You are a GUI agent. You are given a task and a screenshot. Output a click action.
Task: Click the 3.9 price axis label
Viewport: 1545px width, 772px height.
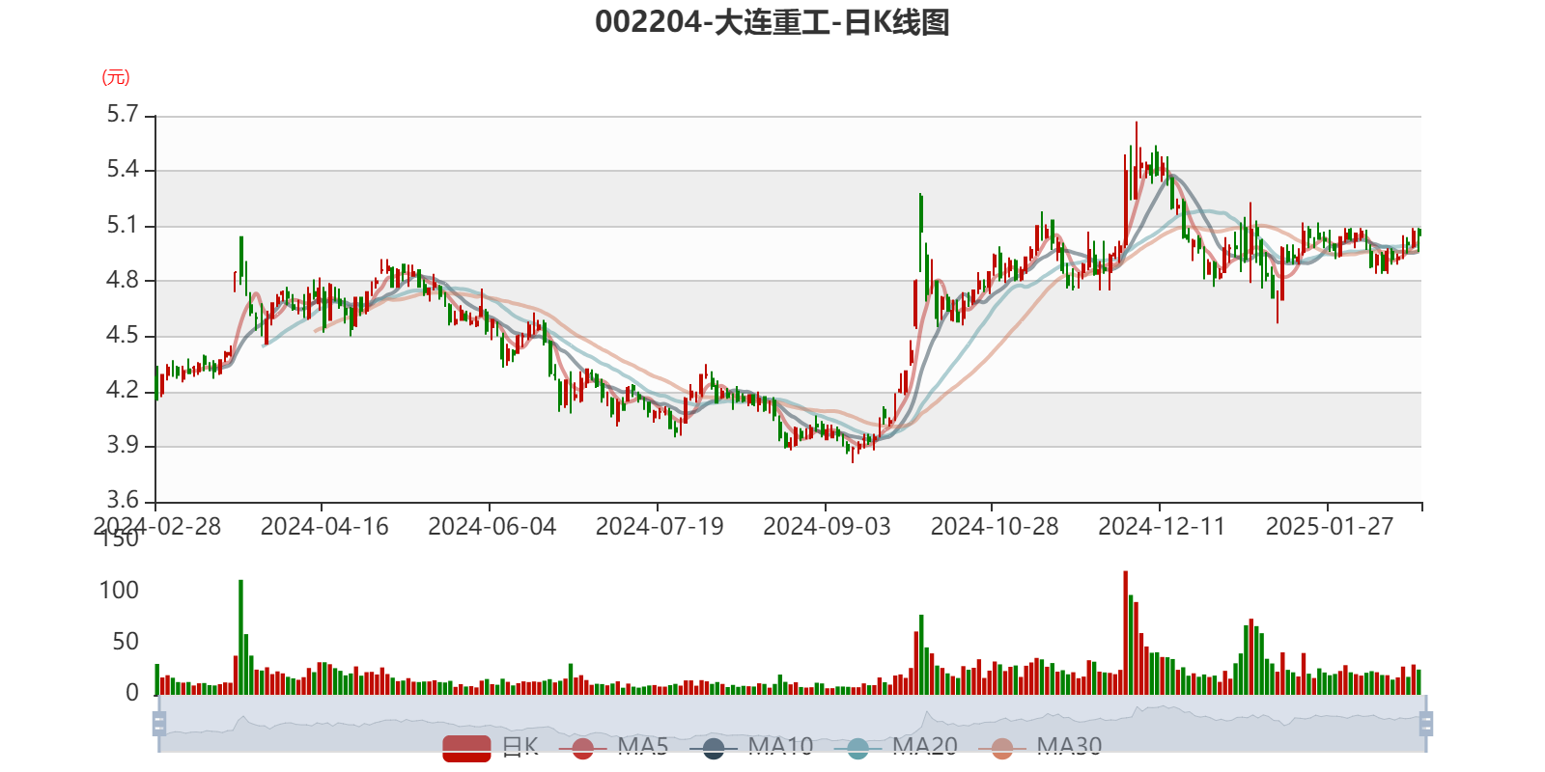[123, 445]
